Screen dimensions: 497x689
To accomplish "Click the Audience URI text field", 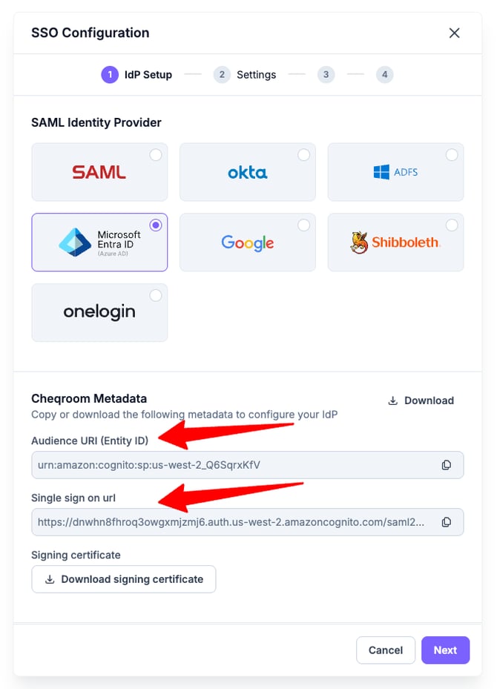I will tap(230, 465).
